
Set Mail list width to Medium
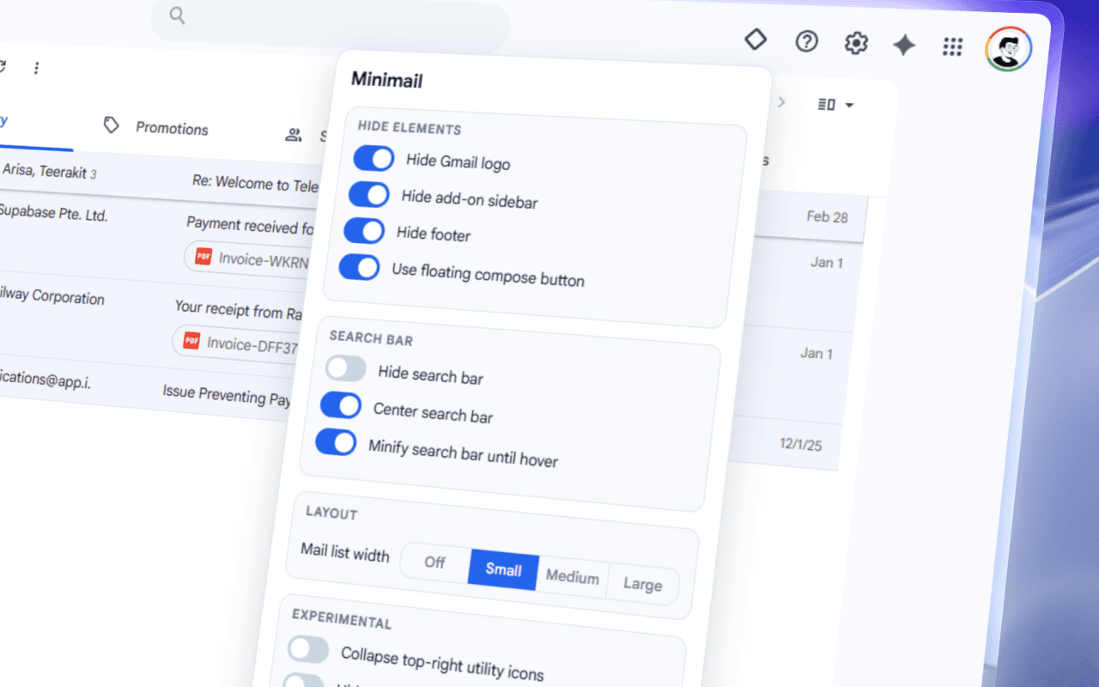[573, 577]
